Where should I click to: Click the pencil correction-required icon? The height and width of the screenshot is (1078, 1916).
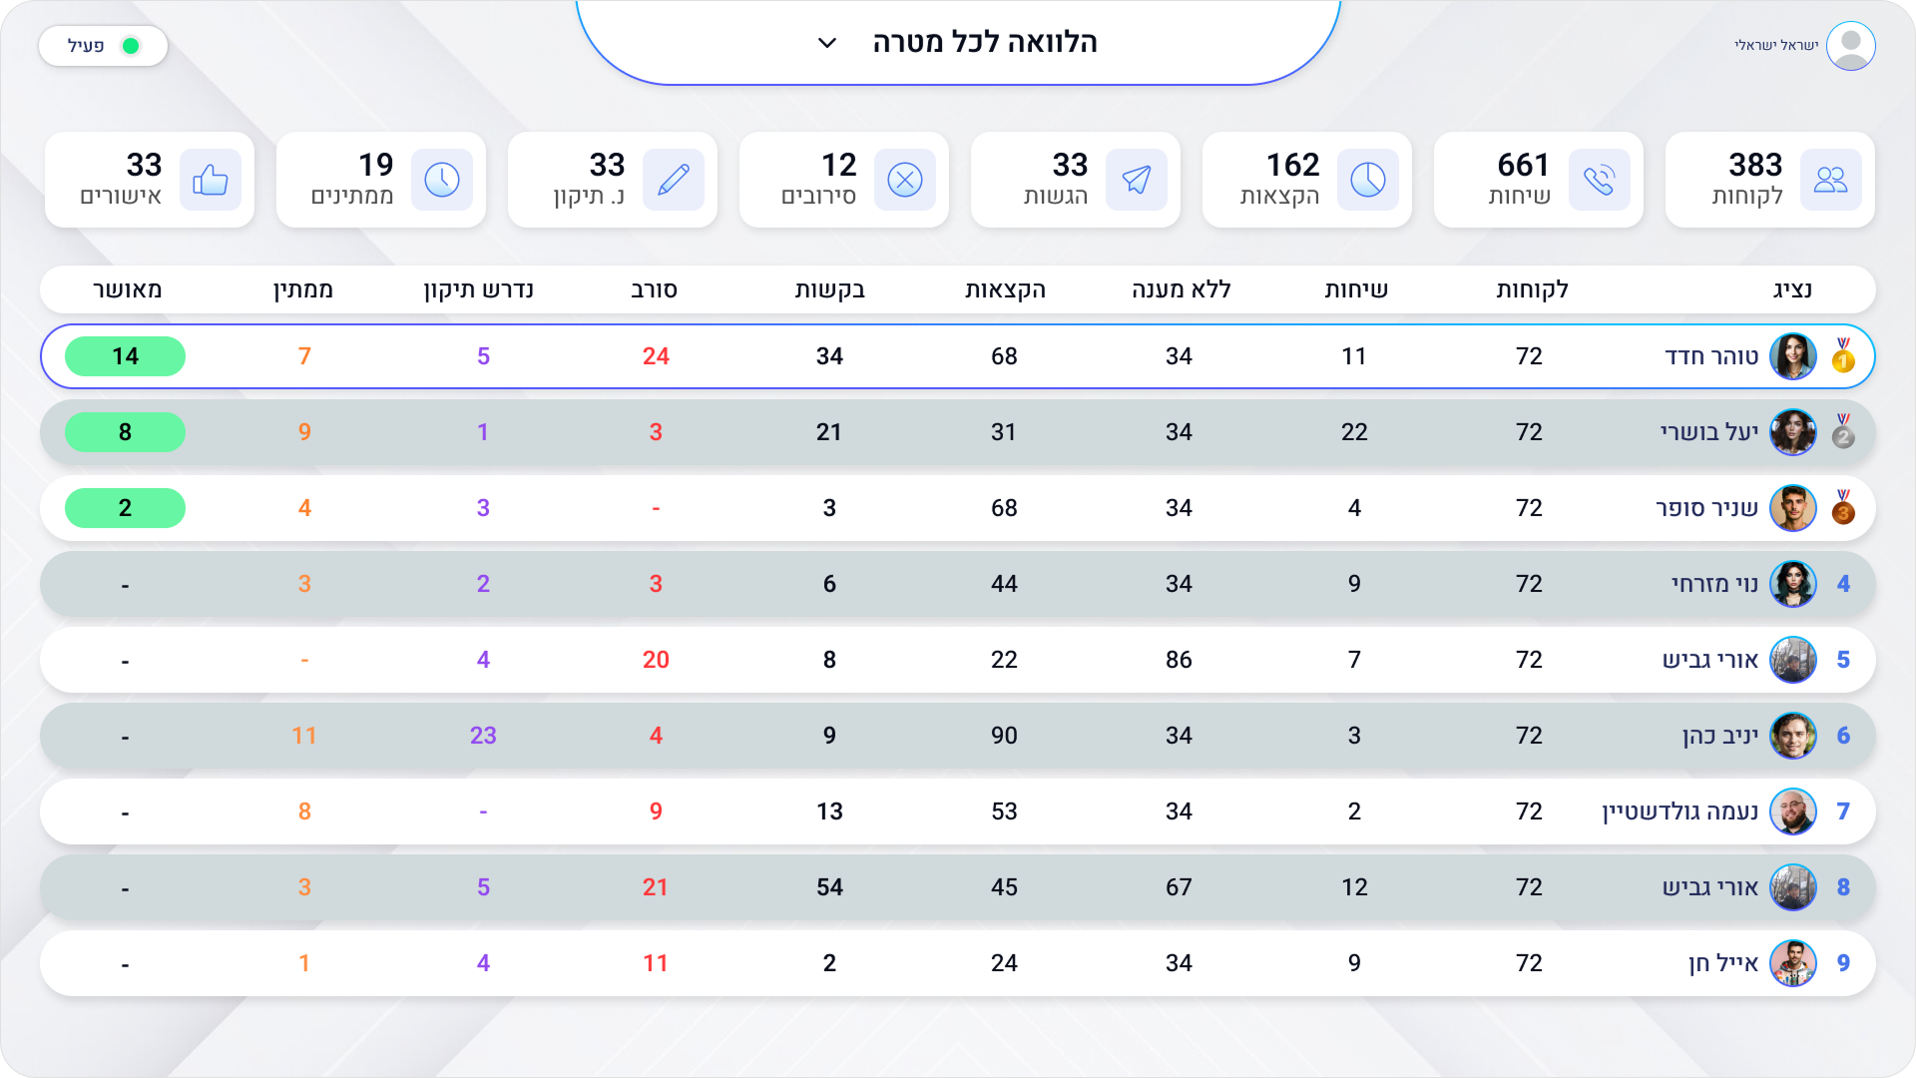[674, 180]
